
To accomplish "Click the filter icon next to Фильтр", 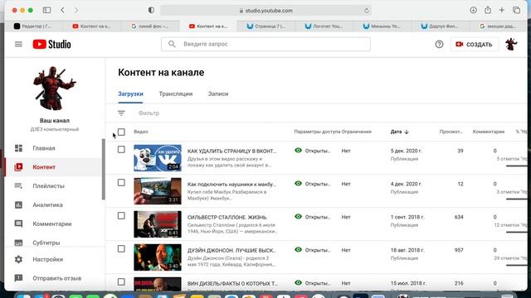I will [121, 113].
